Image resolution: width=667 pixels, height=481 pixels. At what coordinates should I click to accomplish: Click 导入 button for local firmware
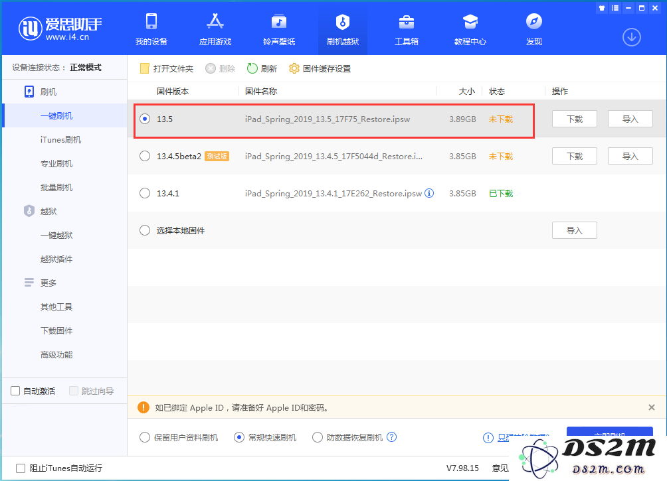pos(574,230)
